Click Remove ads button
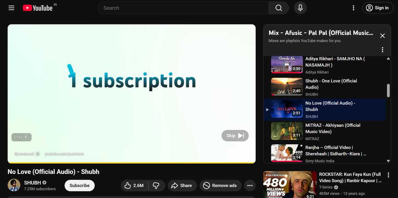398x198 pixels. (x=220, y=185)
